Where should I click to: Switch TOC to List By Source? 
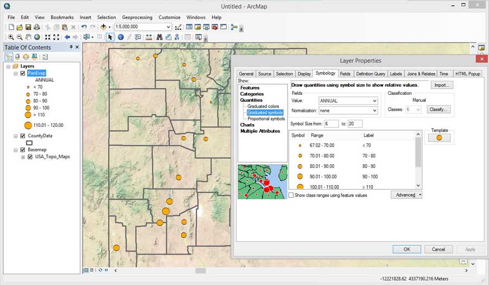click(x=17, y=57)
